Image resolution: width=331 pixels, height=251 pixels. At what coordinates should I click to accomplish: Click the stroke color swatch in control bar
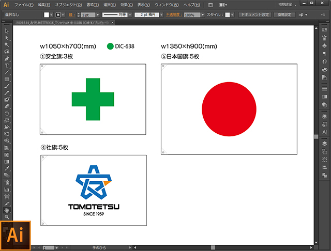click(x=58, y=15)
